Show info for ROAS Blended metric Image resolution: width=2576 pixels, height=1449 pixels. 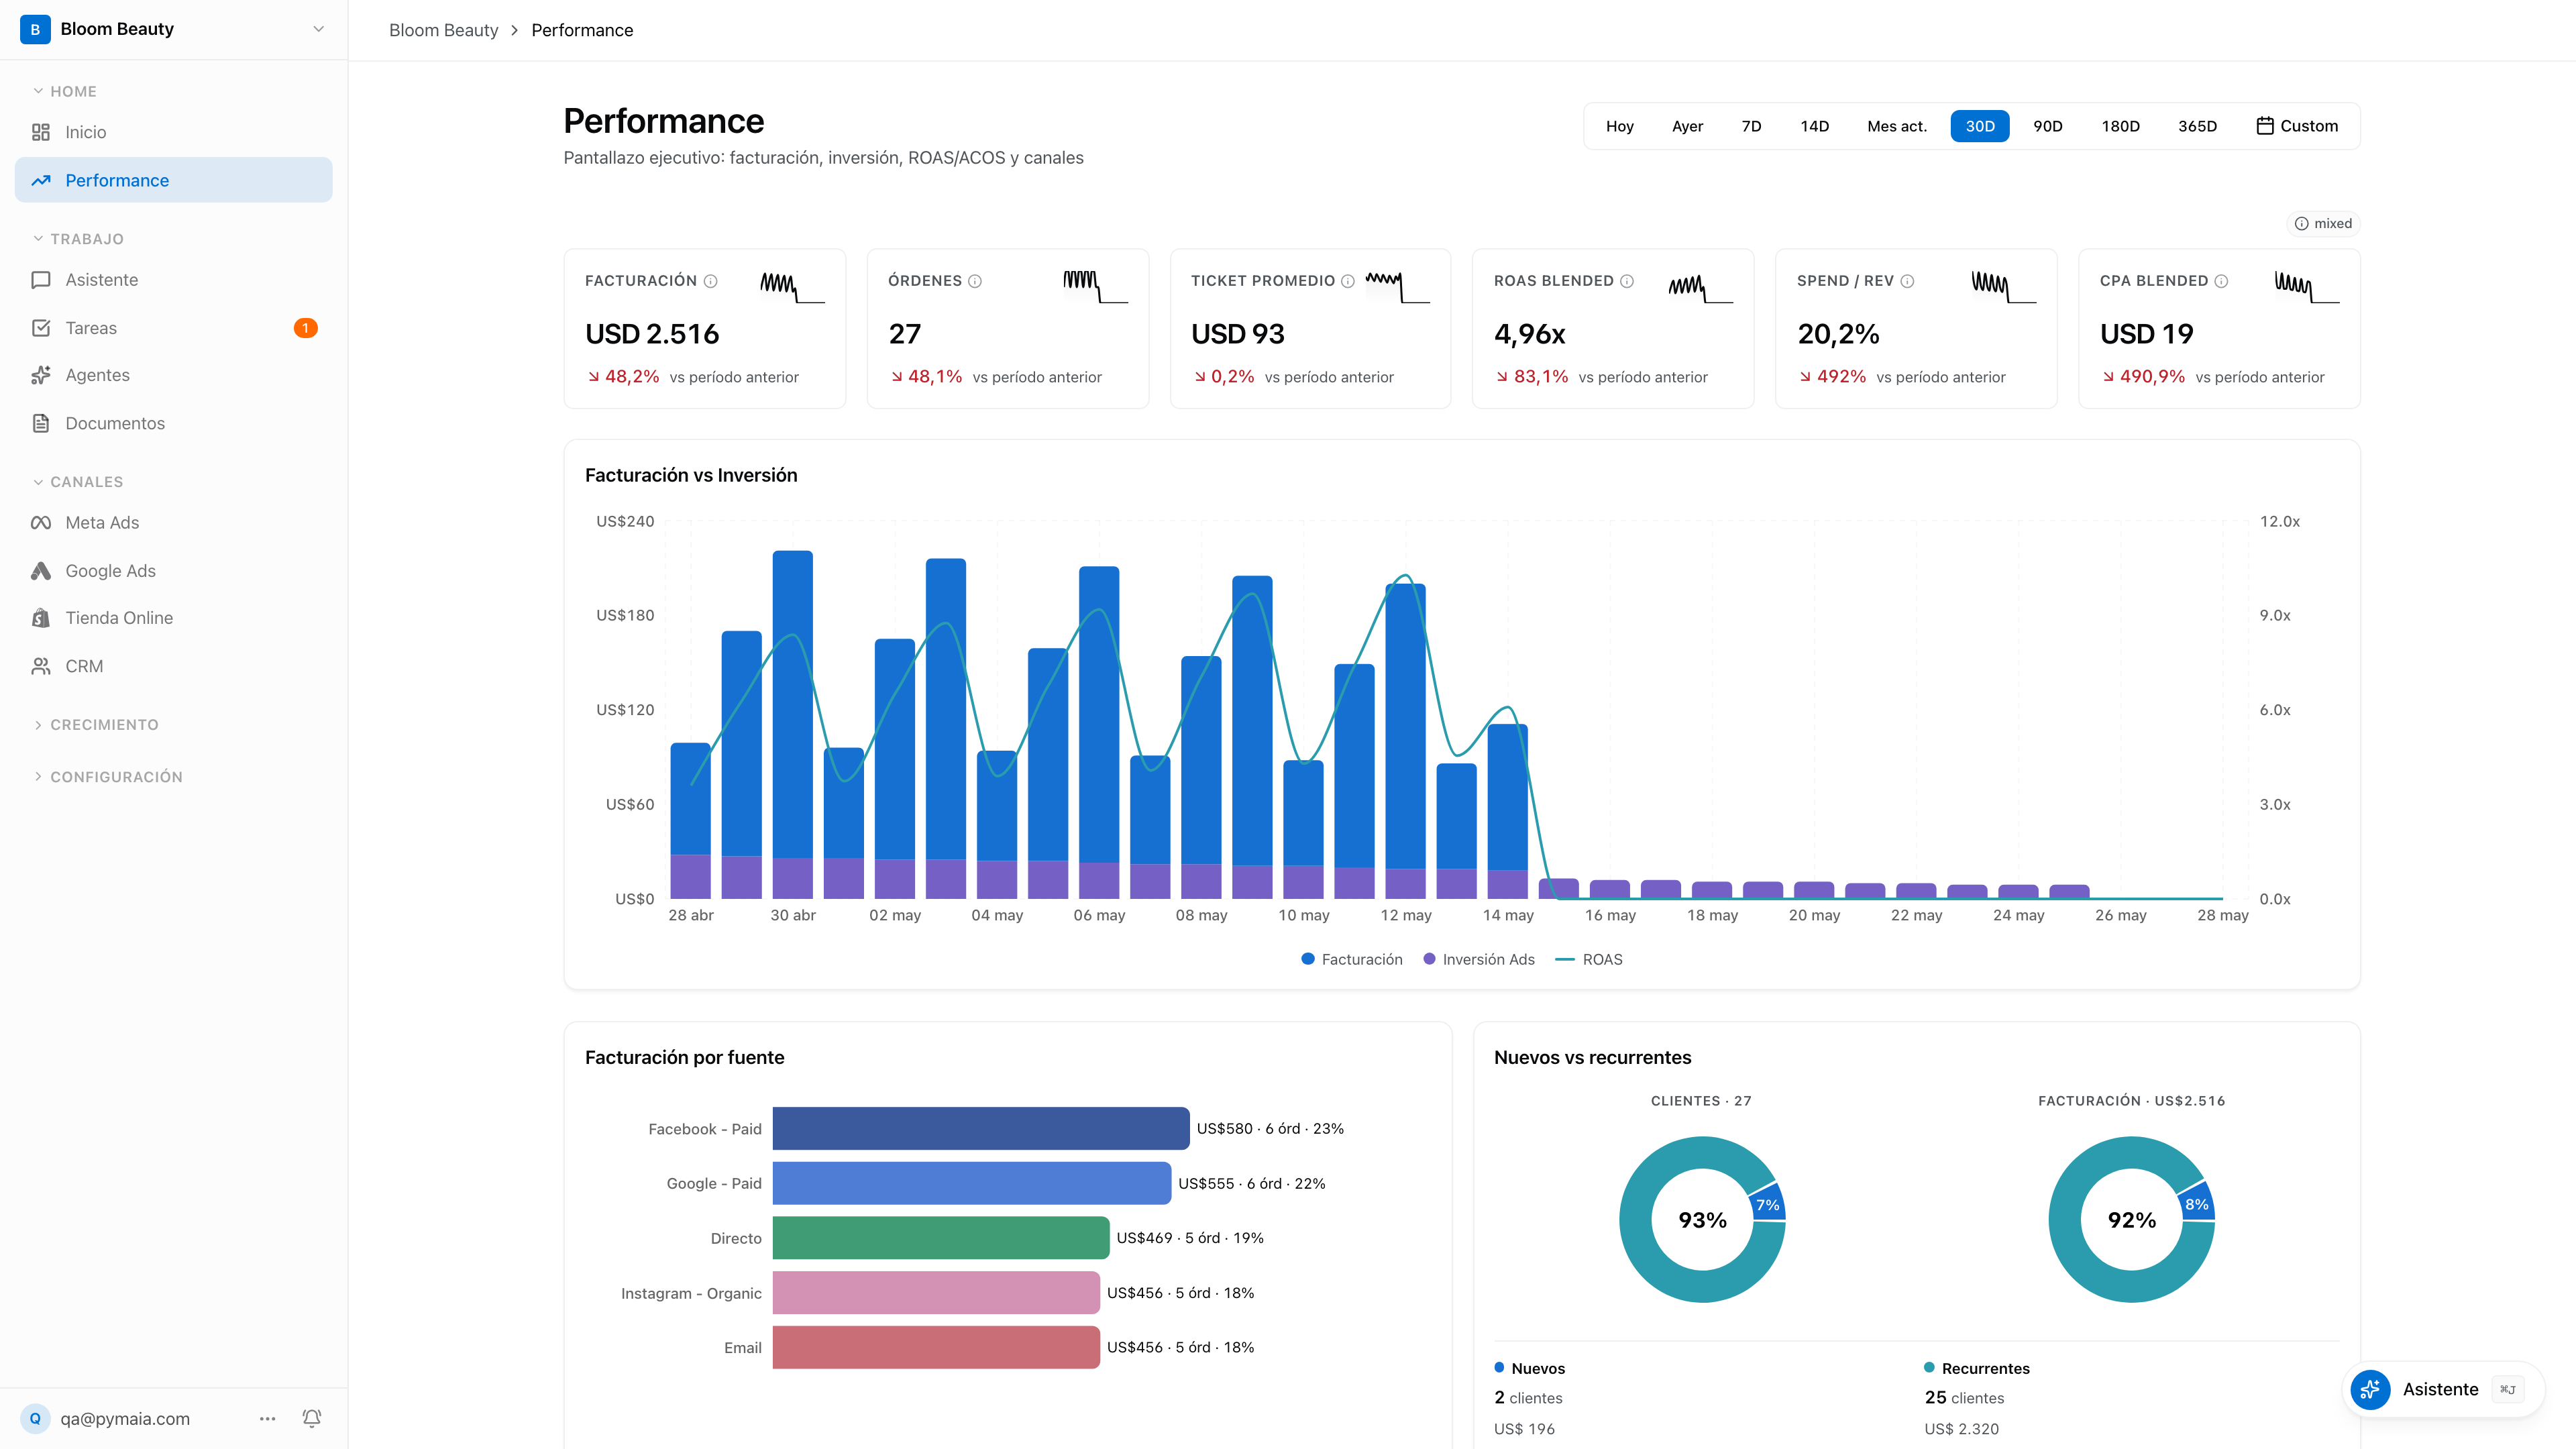click(x=1627, y=281)
